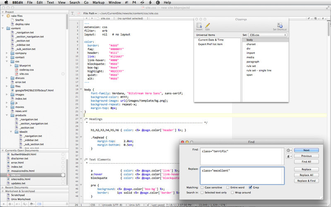
Task: Expand the company folder in project
Action: click(x=7, y=53)
